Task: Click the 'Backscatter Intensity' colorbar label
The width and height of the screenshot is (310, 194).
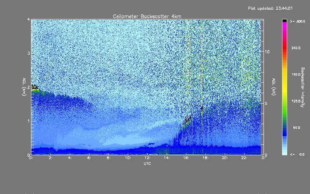Action: pyautogui.click(x=303, y=87)
